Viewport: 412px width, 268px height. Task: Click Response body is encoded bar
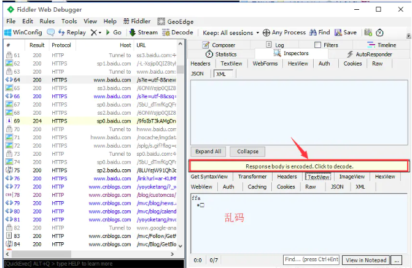[x=299, y=166]
